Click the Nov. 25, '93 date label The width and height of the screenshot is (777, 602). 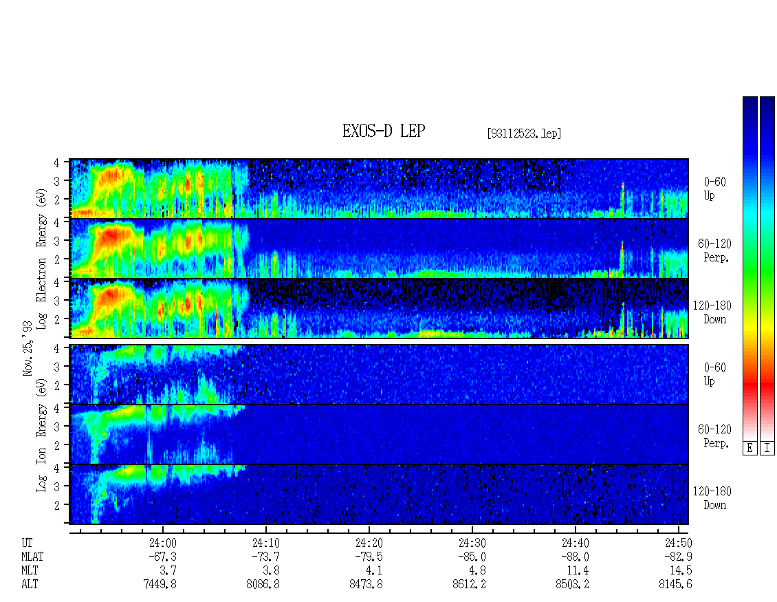point(28,348)
